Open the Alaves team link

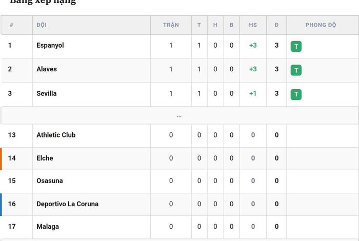coord(47,69)
